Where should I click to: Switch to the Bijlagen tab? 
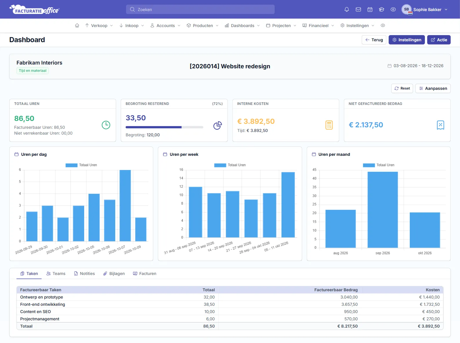click(x=114, y=274)
